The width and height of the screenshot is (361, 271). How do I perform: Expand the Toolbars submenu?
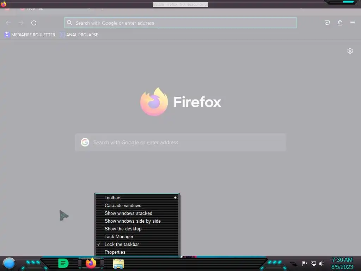tap(137, 198)
